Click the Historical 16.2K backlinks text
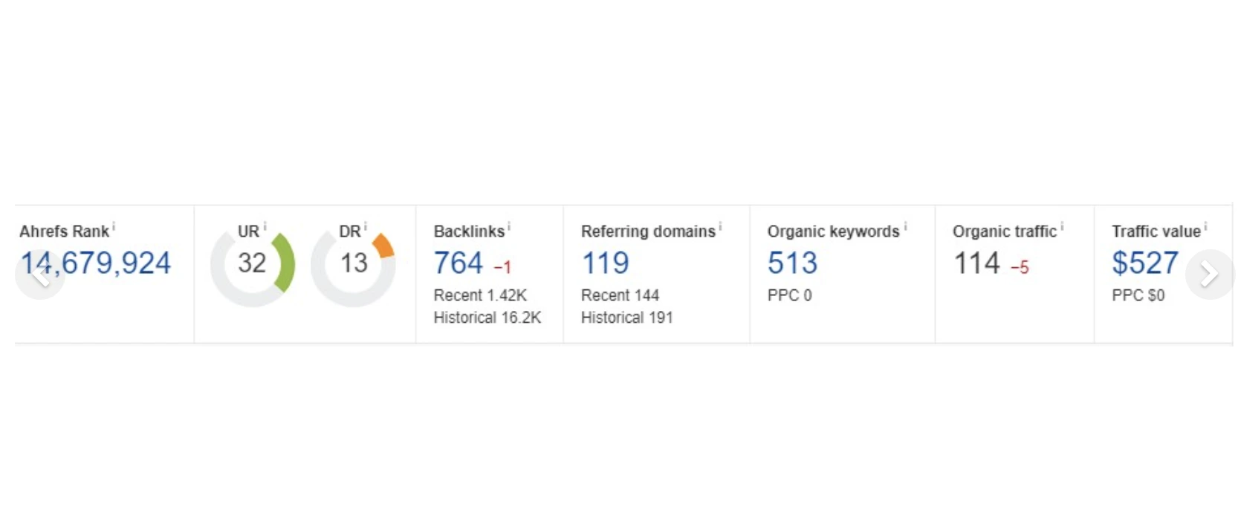This screenshot has height=506, width=1238. [487, 318]
